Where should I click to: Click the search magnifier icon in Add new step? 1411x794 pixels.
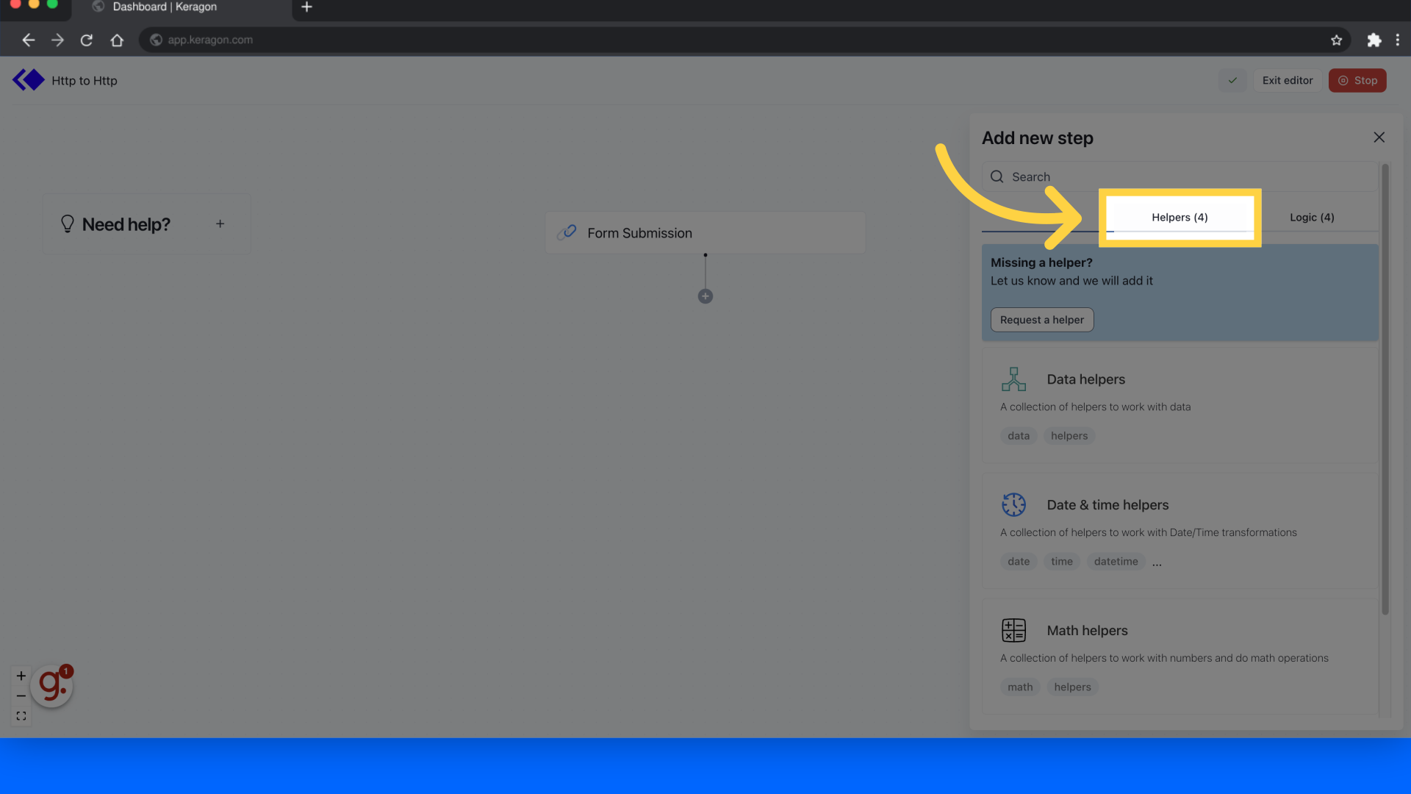click(x=997, y=176)
